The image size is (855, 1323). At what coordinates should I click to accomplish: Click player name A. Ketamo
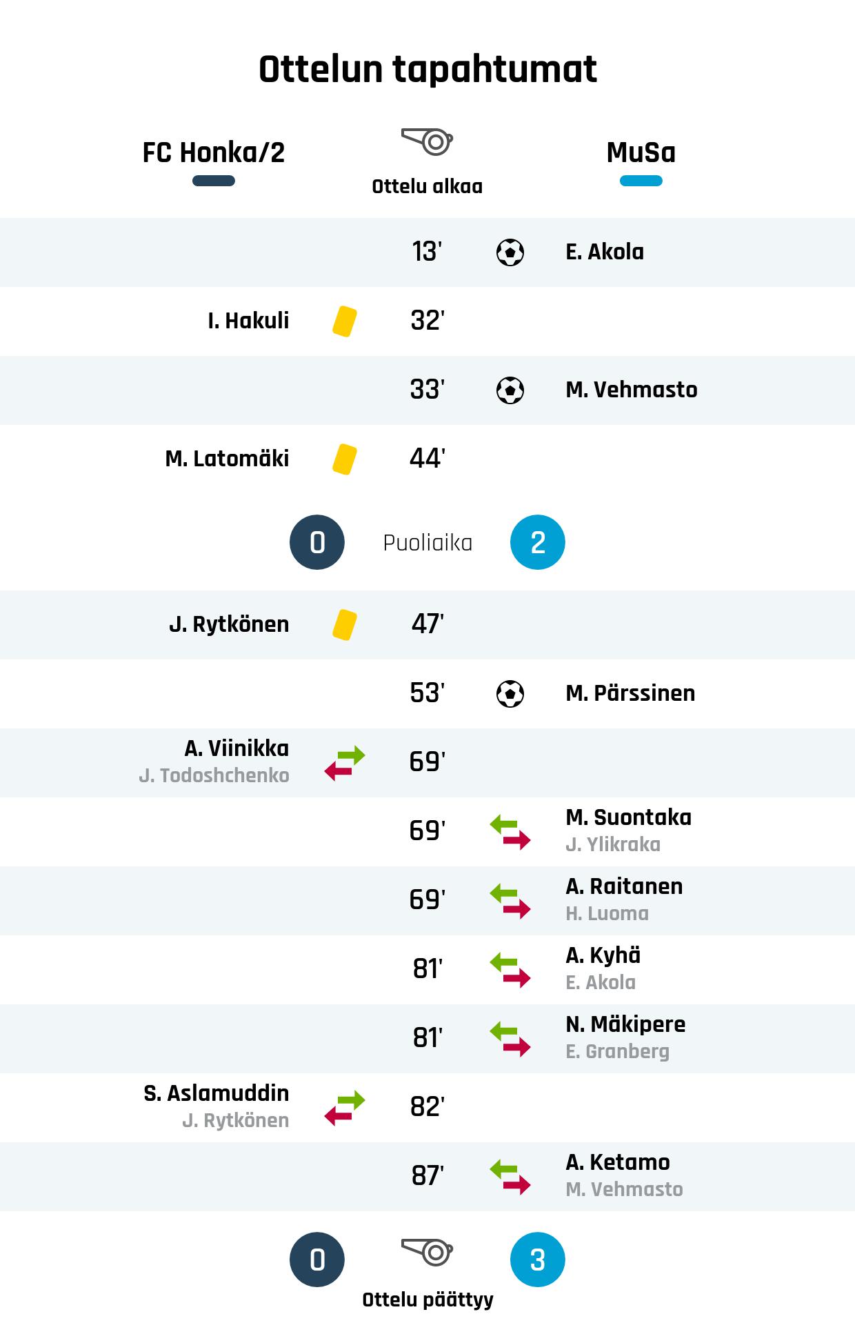point(618,1162)
